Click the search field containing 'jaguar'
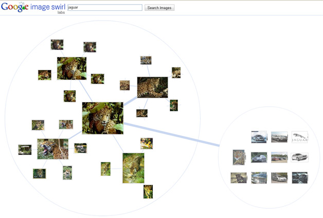323x218 pixels. [x=104, y=8]
